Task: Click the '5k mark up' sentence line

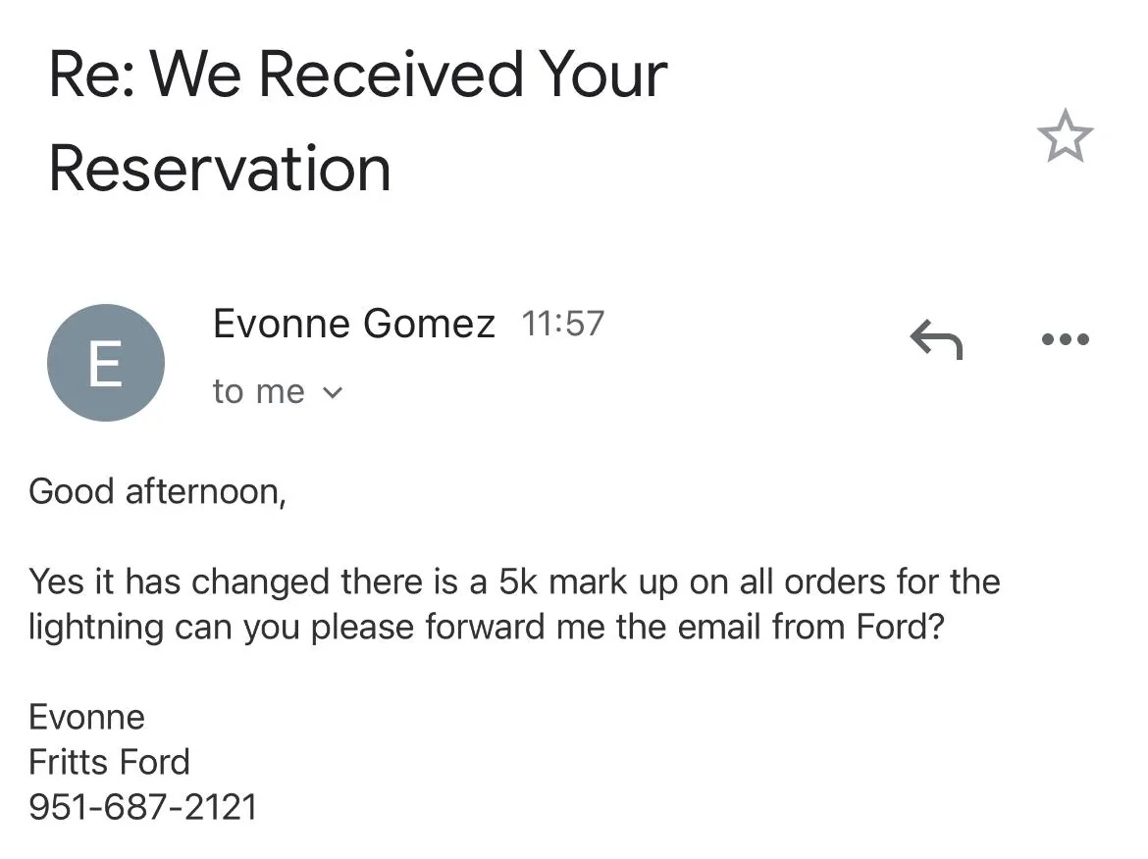Action: pyautogui.click(x=514, y=581)
